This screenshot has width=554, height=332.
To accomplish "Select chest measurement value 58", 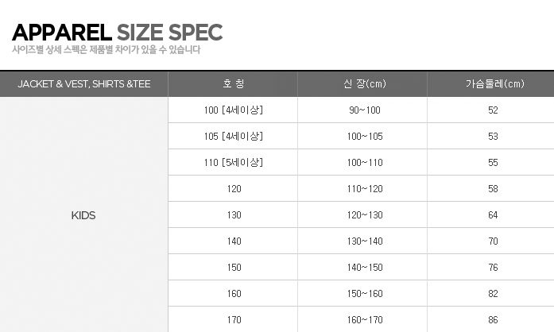I will tap(493, 189).
